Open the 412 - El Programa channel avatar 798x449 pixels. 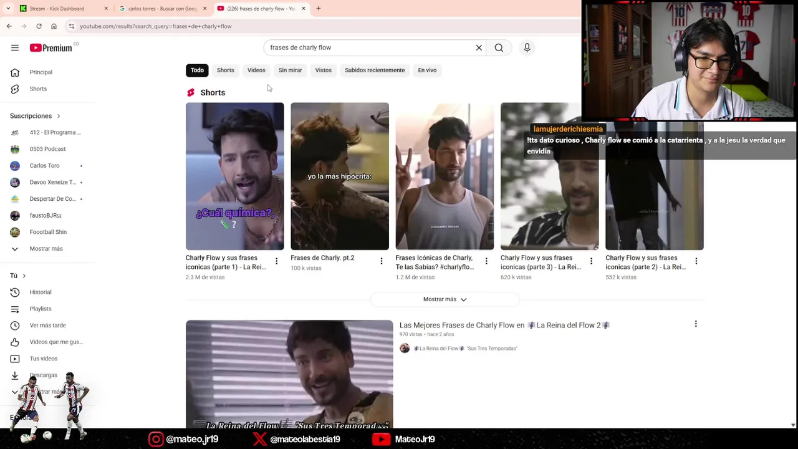(x=15, y=132)
